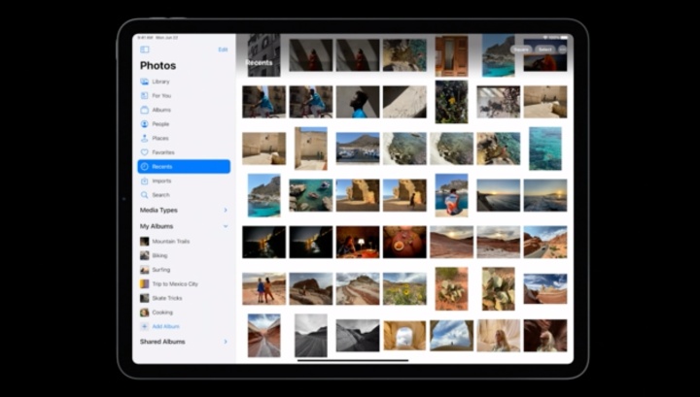Go to Albums in the sidebar
700x397 pixels.
point(160,110)
